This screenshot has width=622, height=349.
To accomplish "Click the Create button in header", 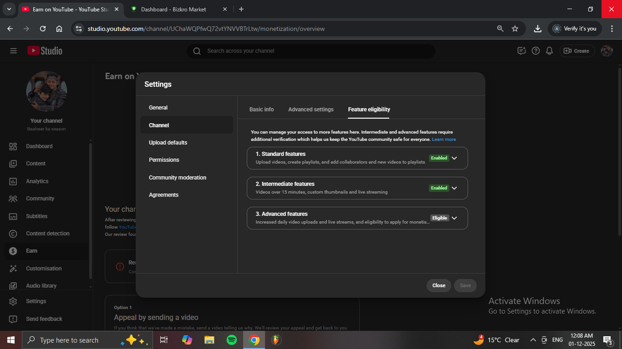I will (x=577, y=51).
